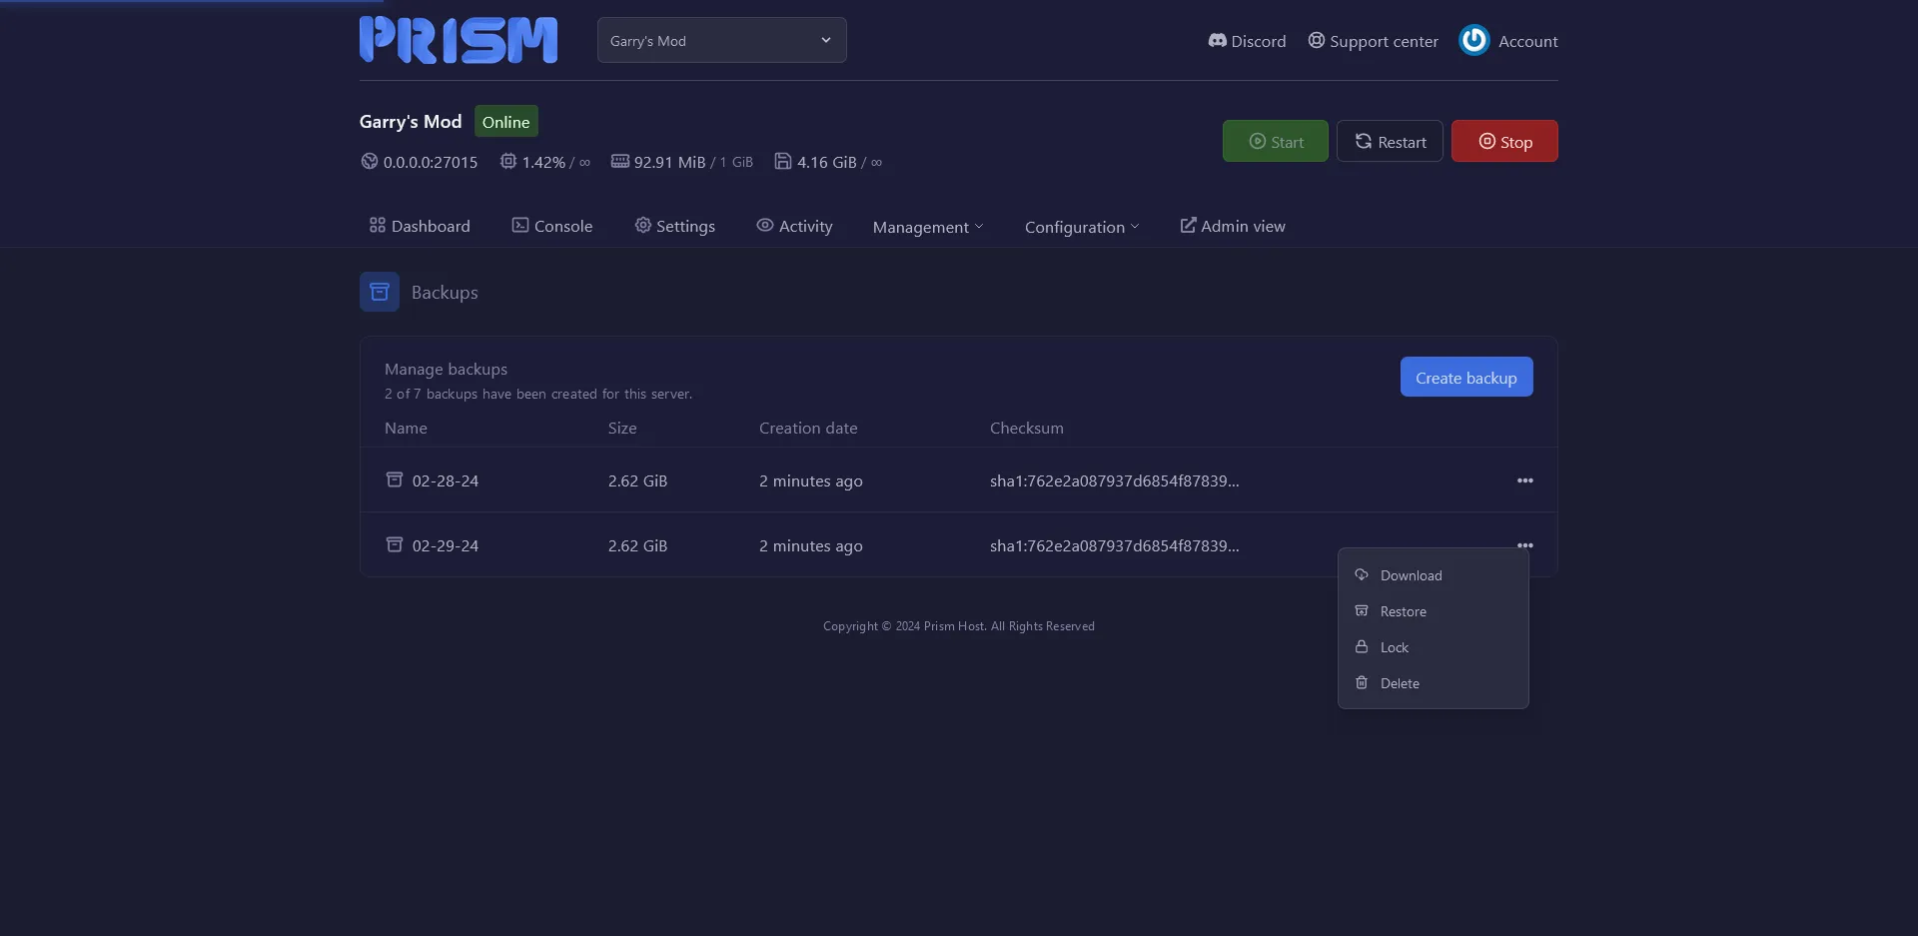Open options menu for backup 02-28-24
This screenshot has width=1918, height=936.
(x=1524, y=480)
